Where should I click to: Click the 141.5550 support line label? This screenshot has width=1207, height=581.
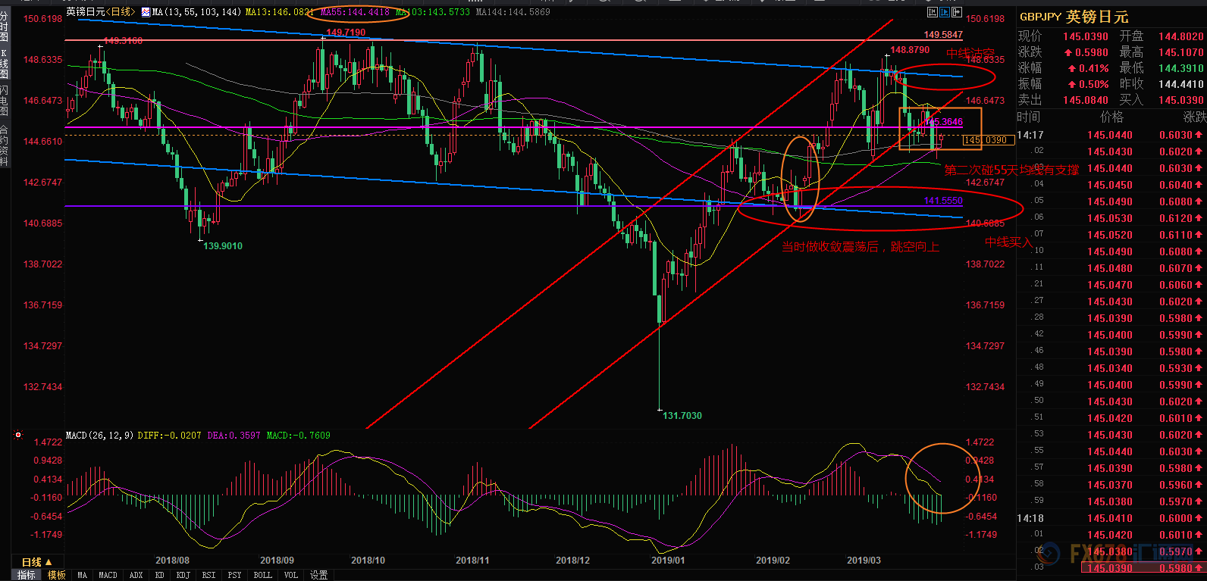pos(943,201)
